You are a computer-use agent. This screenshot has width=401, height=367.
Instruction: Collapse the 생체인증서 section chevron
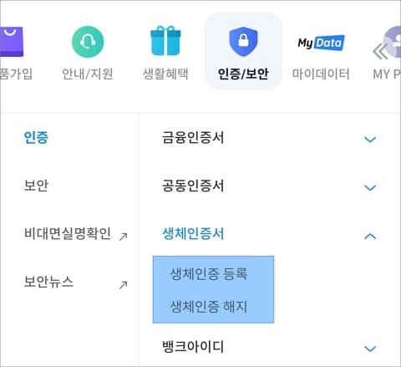coord(370,237)
